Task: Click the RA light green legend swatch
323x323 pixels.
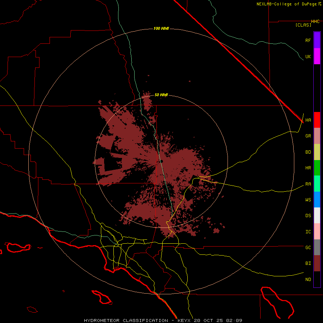Action: pos(317,184)
